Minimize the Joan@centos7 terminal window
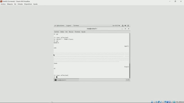 [x=122, y=29]
